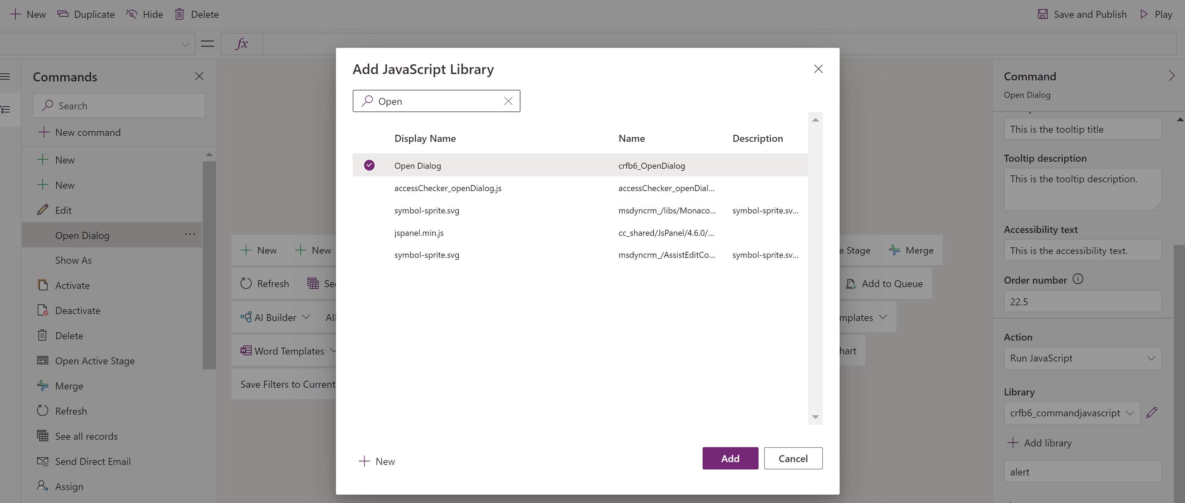The width and height of the screenshot is (1185, 503).
Task: Click the Add button to confirm selection
Action: click(x=730, y=458)
